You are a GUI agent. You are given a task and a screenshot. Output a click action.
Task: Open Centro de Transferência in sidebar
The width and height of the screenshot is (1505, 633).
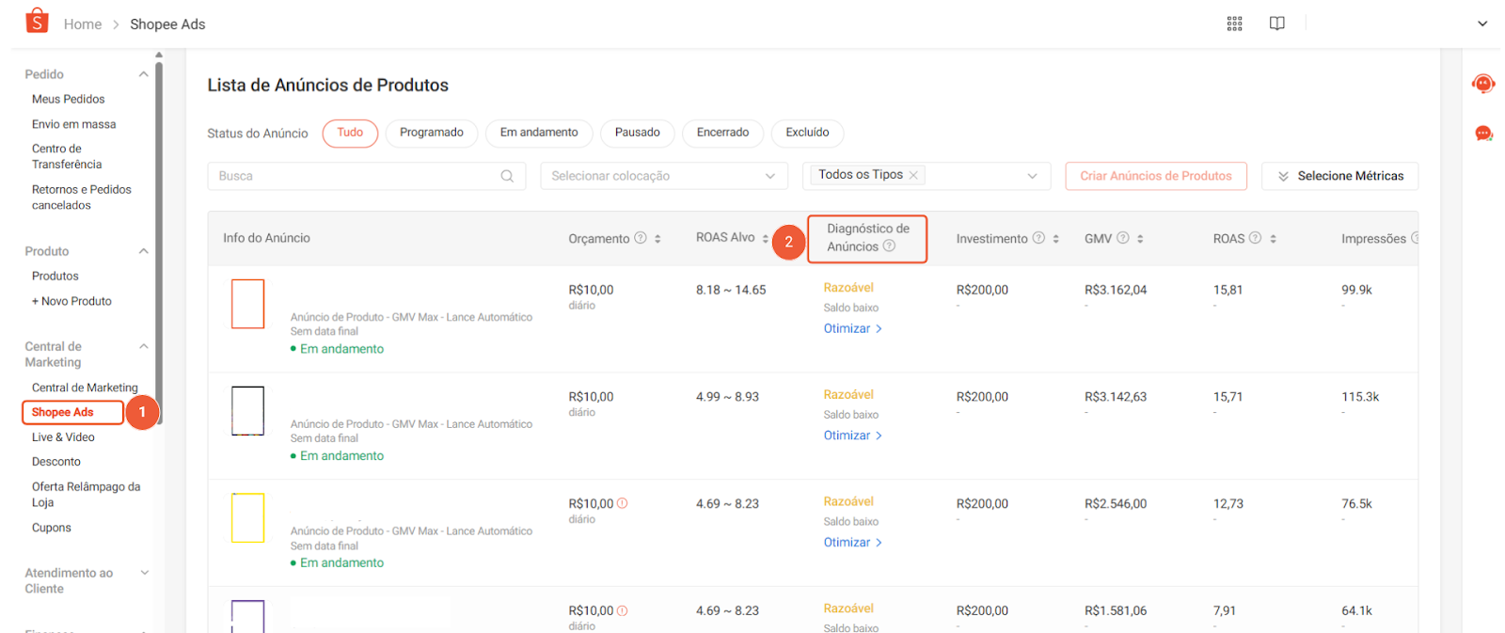click(x=67, y=156)
